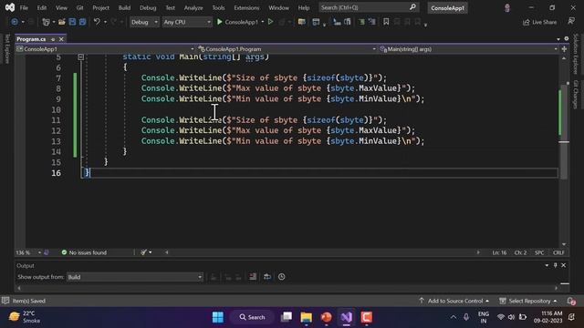This screenshot has height=328, width=584.
Task: Click the SPC indentation indicator
Action: tap(539, 252)
